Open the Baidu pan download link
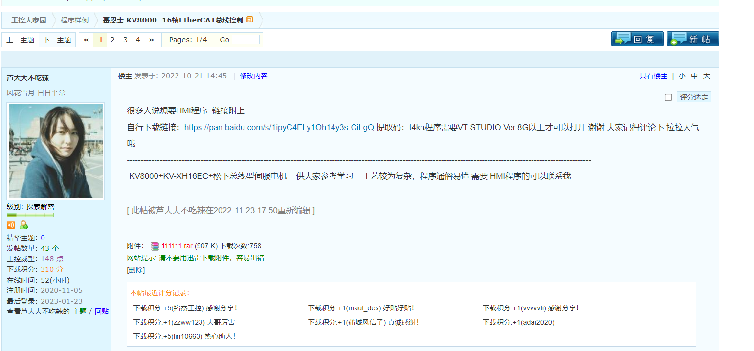The image size is (754, 351). point(279,127)
